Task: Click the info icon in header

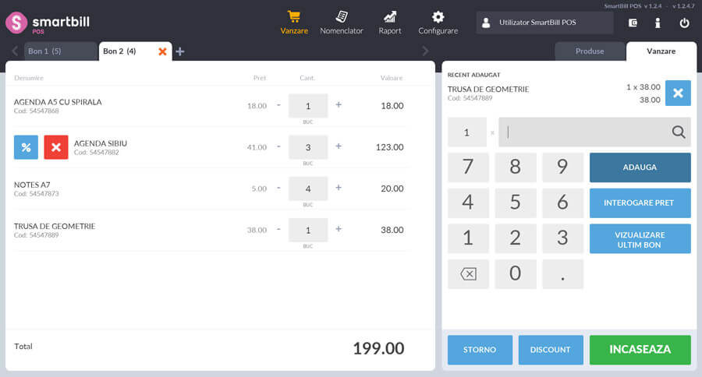Action: point(658,23)
